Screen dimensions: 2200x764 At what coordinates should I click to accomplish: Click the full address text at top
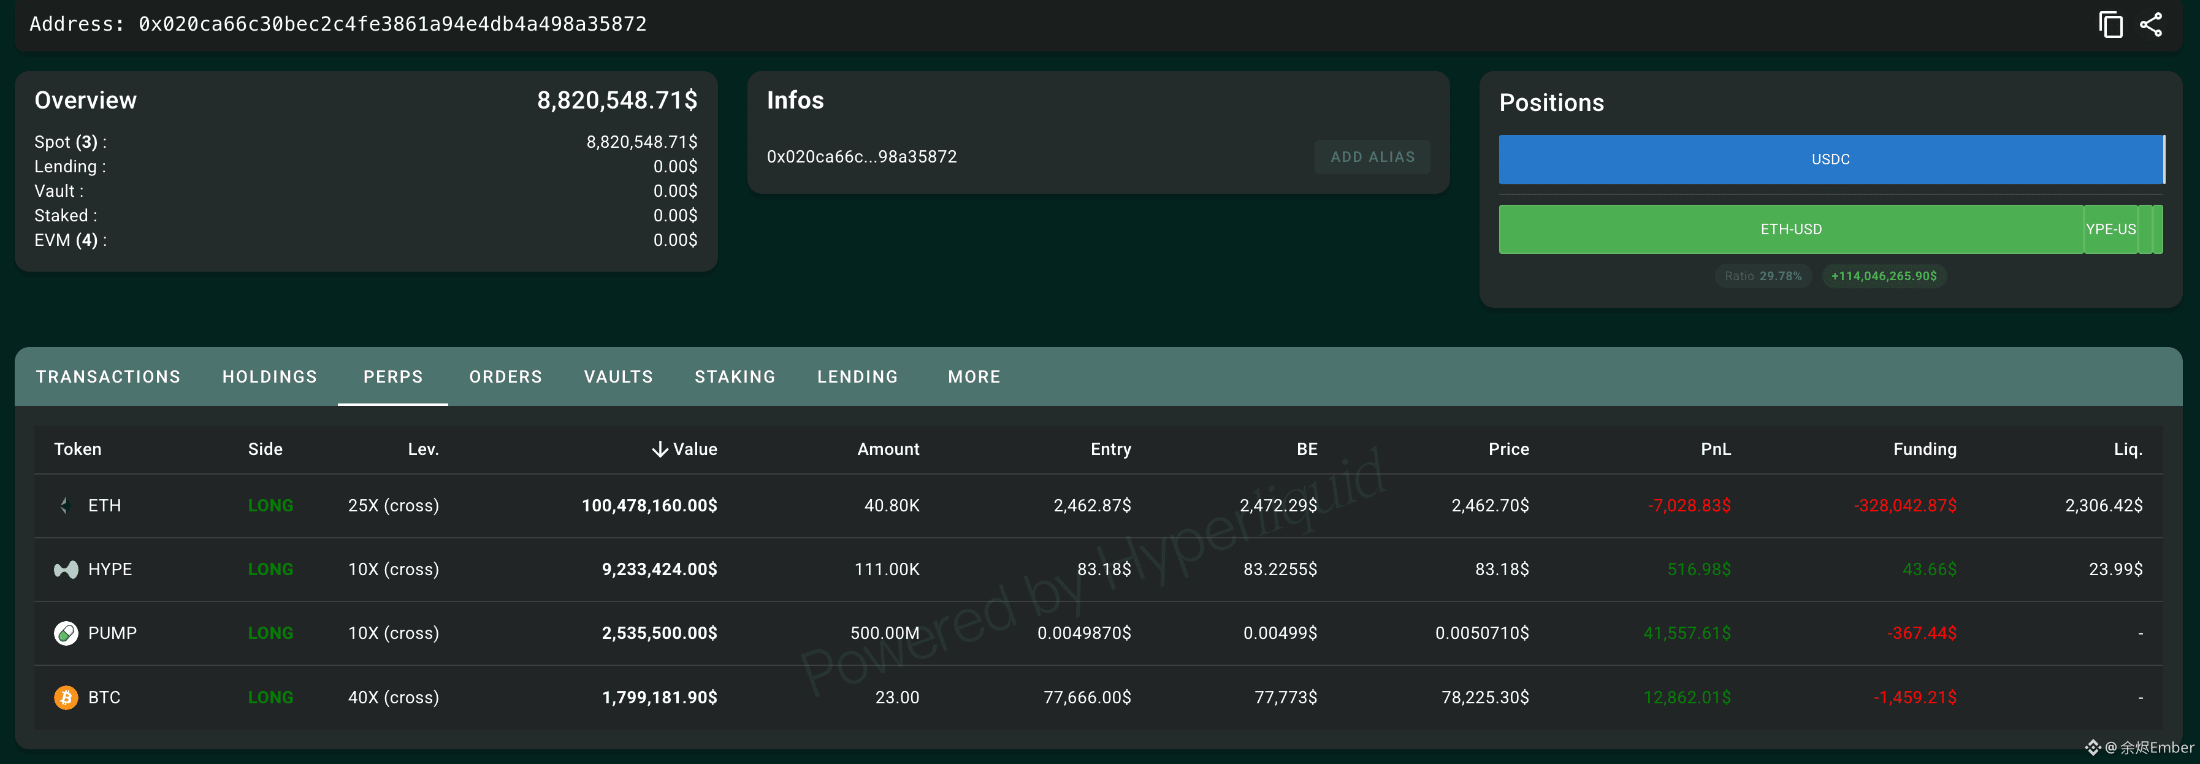coord(338,24)
